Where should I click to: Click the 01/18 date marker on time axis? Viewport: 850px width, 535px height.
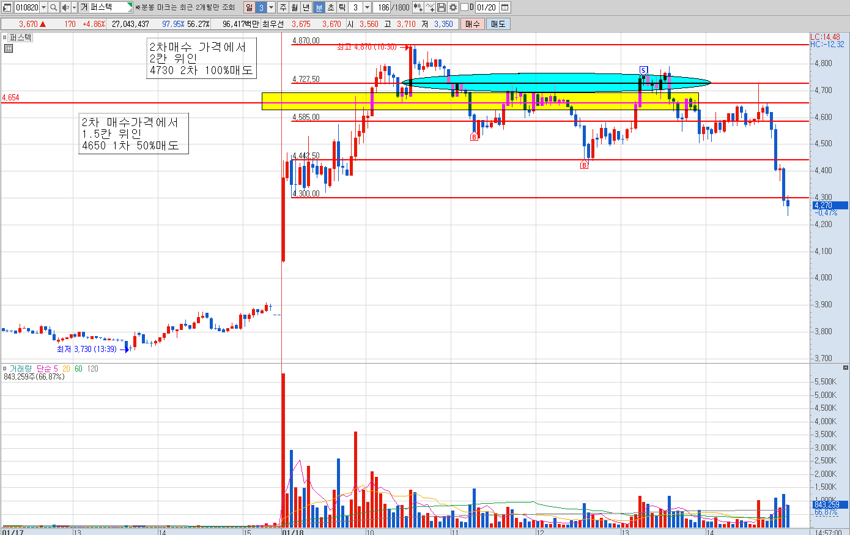pos(293,532)
